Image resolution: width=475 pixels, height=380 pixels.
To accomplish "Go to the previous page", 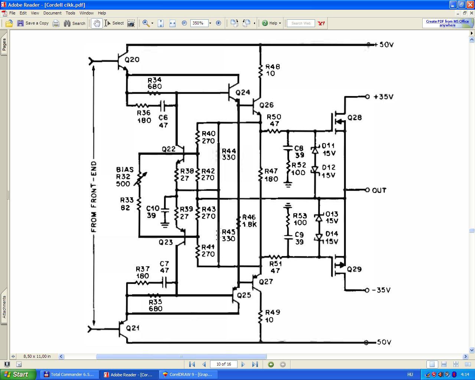I will (204, 364).
